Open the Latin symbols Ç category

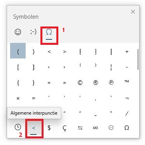pyautogui.click(x=65, y=128)
